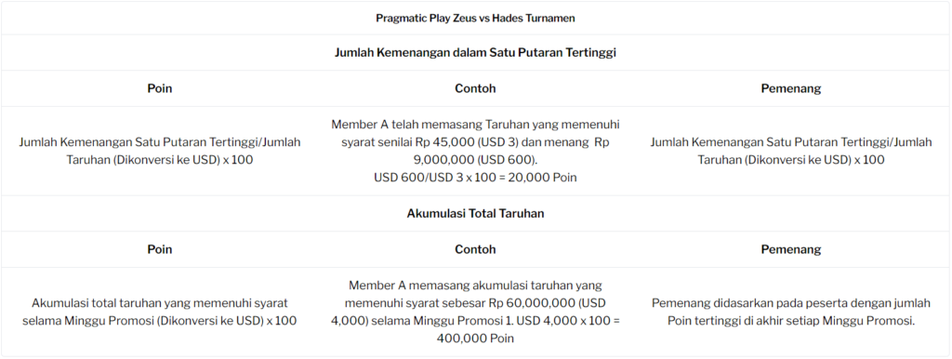Select the first Pemenang column header
The height and width of the screenshot is (359, 952).
pyautogui.click(x=791, y=88)
